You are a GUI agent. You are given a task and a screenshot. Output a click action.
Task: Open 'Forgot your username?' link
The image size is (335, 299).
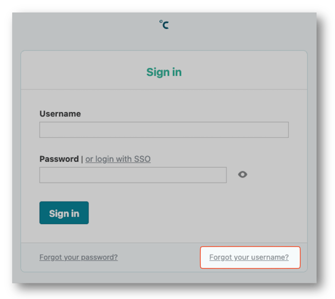249,257
